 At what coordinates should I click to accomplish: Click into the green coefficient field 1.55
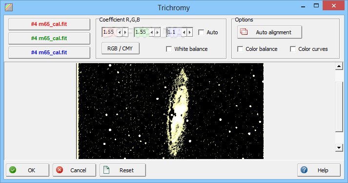click(142, 32)
